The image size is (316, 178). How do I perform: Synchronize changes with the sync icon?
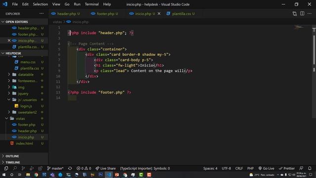click(70, 168)
